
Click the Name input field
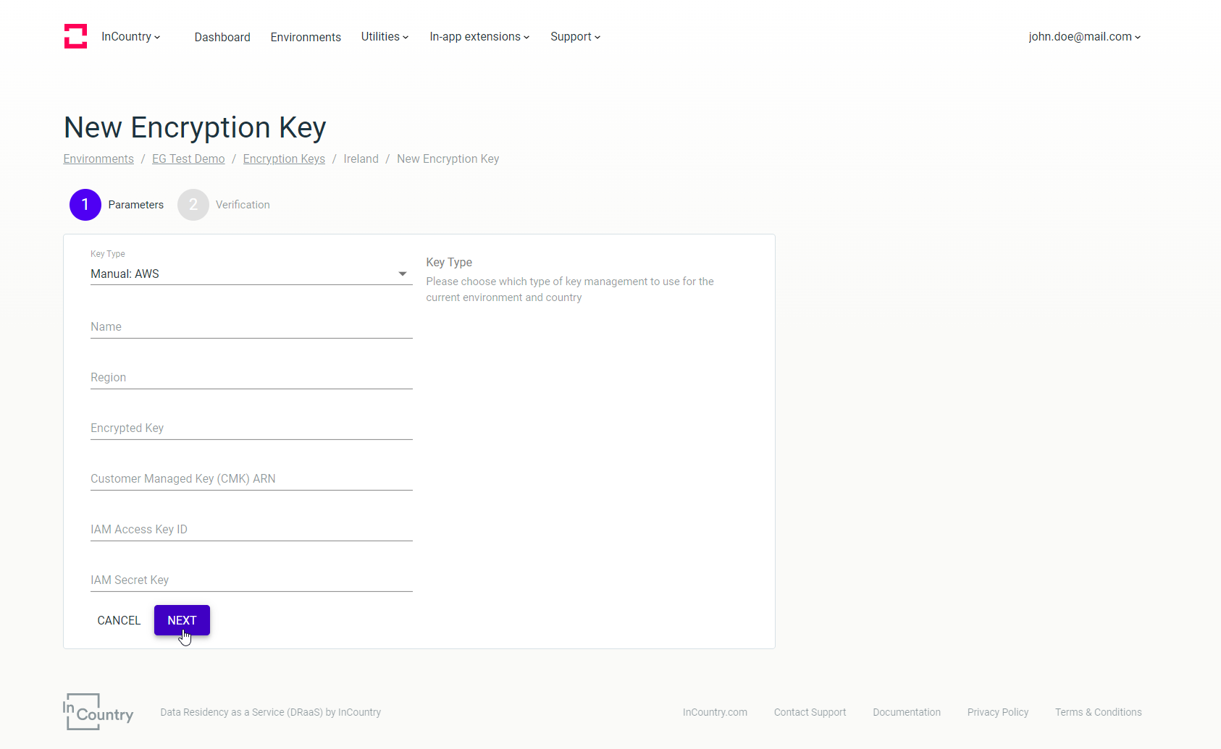[251, 327]
